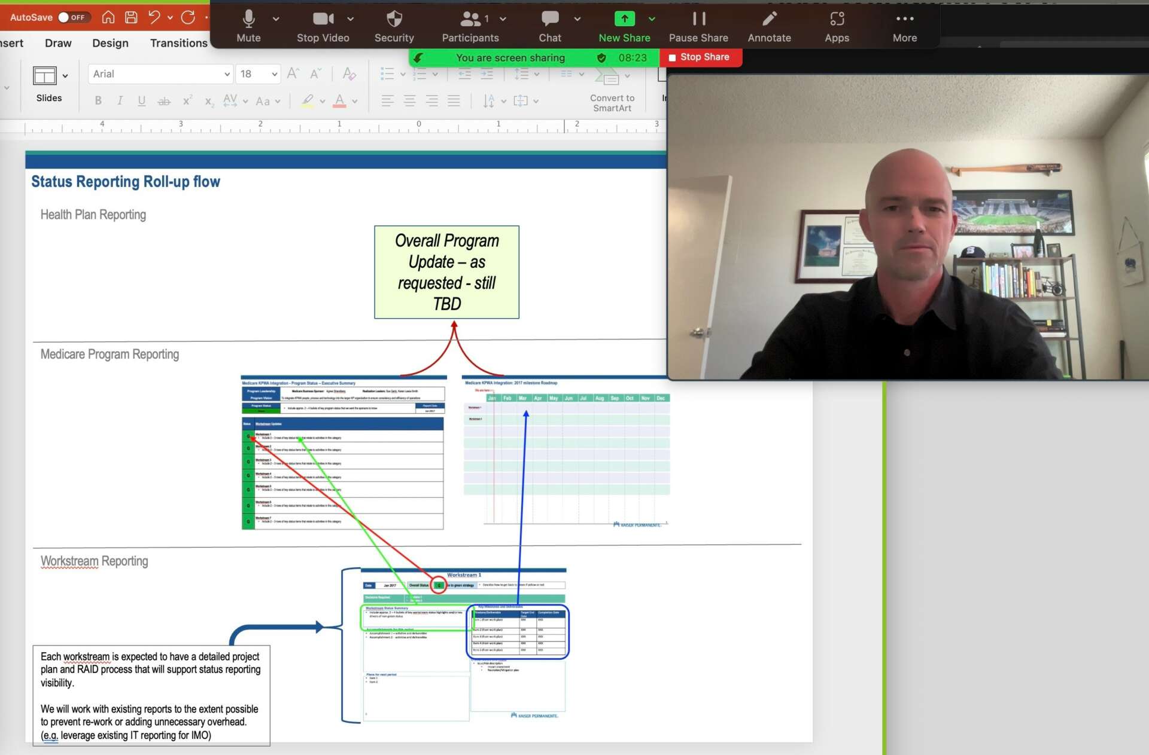The height and width of the screenshot is (755, 1149).
Task: Open the font size 18 dropdown
Action: (x=274, y=74)
